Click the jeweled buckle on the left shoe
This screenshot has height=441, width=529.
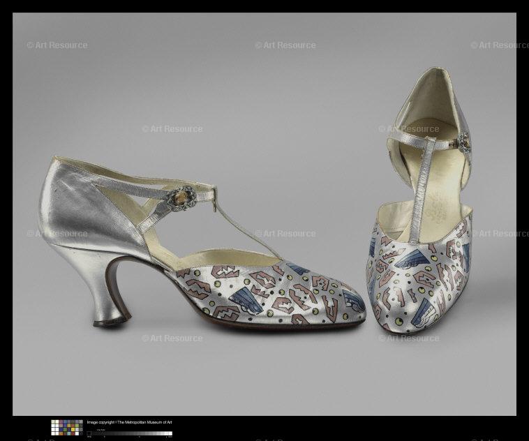tap(181, 199)
